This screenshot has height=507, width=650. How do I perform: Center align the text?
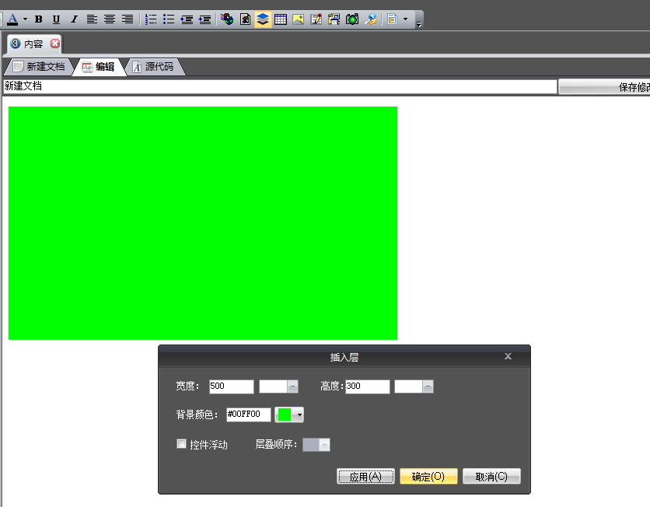[110, 19]
